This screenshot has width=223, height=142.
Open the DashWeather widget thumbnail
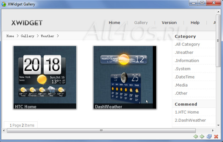point(125,77)
